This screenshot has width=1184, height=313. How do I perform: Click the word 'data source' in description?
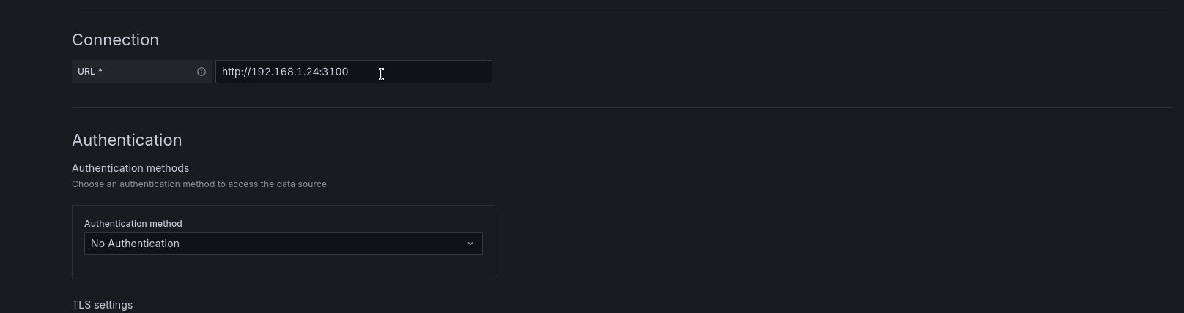coord(303,184)
